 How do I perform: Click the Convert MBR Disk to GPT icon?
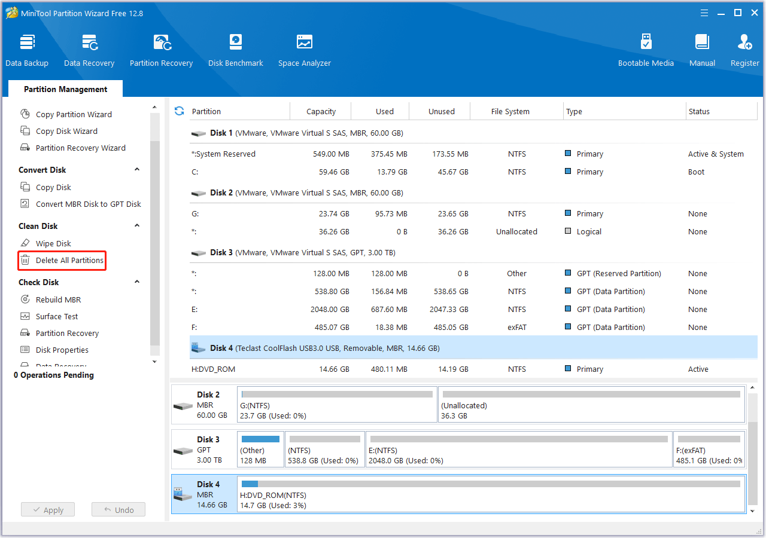click(x=25, y=203)
